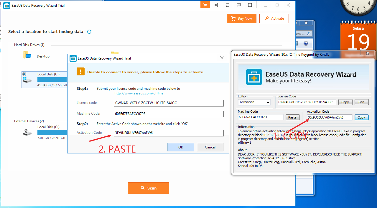
Task: Click the share icon in the title bar
Action: pos(216,5)
